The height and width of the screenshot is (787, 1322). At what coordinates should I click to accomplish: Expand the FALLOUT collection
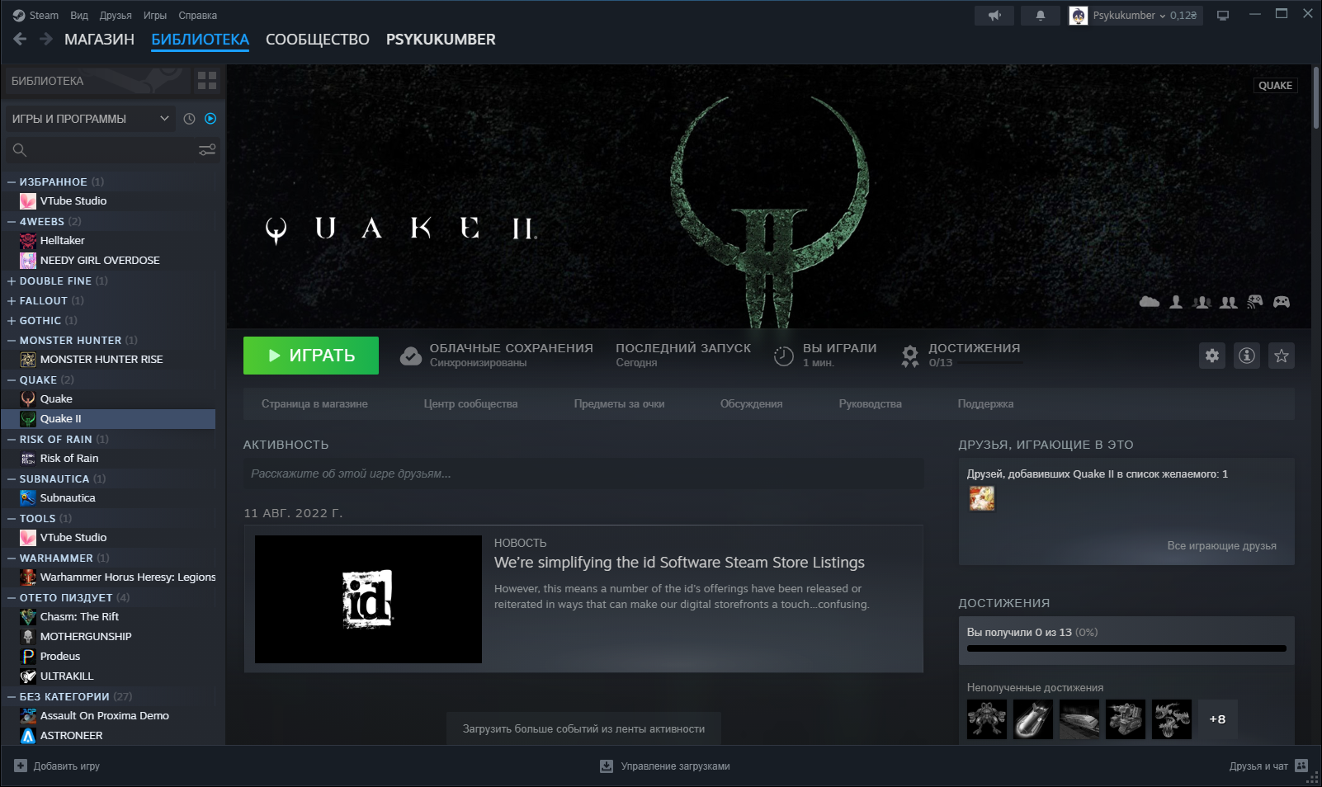12,301
